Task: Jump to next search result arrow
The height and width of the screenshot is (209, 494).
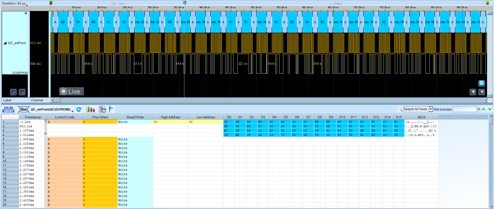Action: 490,109
